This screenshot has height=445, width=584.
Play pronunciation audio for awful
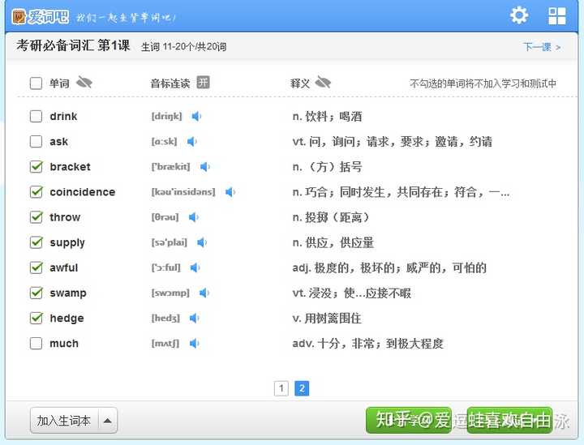click(195, 267)
